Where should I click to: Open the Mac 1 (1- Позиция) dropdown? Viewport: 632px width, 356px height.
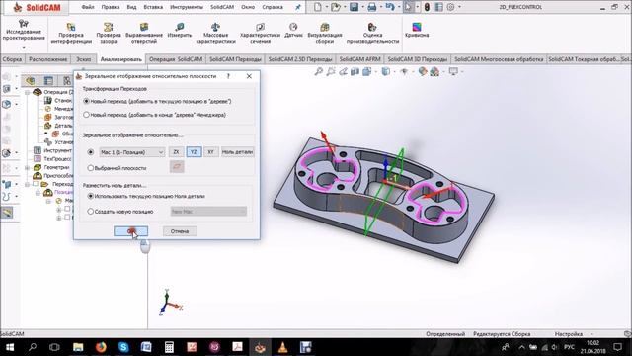(131, 152)
